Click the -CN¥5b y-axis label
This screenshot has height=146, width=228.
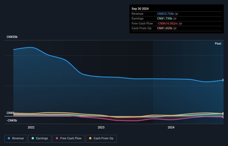click(x=12, y=120)
